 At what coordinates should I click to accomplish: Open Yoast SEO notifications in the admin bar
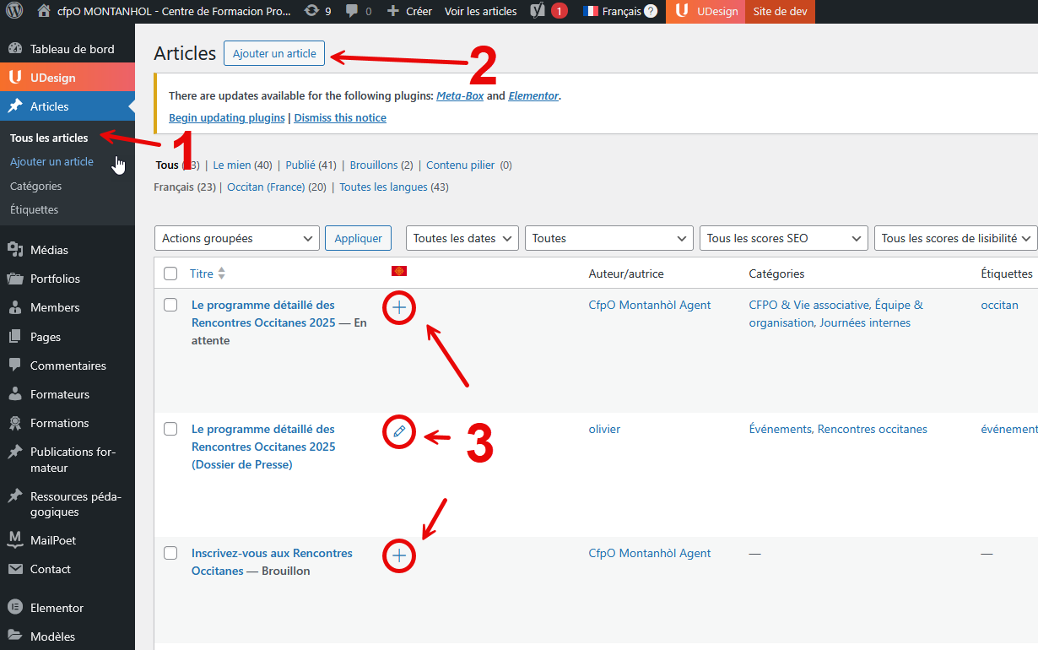tap(547, 11)
